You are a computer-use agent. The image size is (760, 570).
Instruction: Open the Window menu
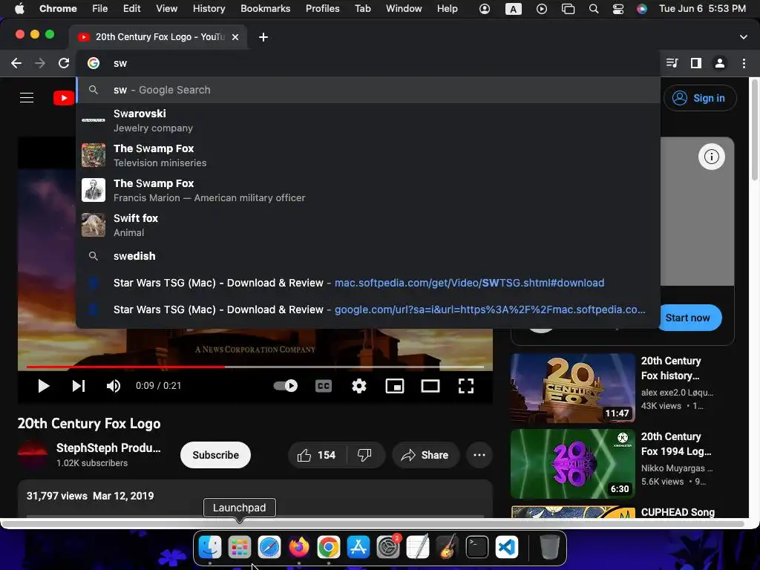(404, 9)
